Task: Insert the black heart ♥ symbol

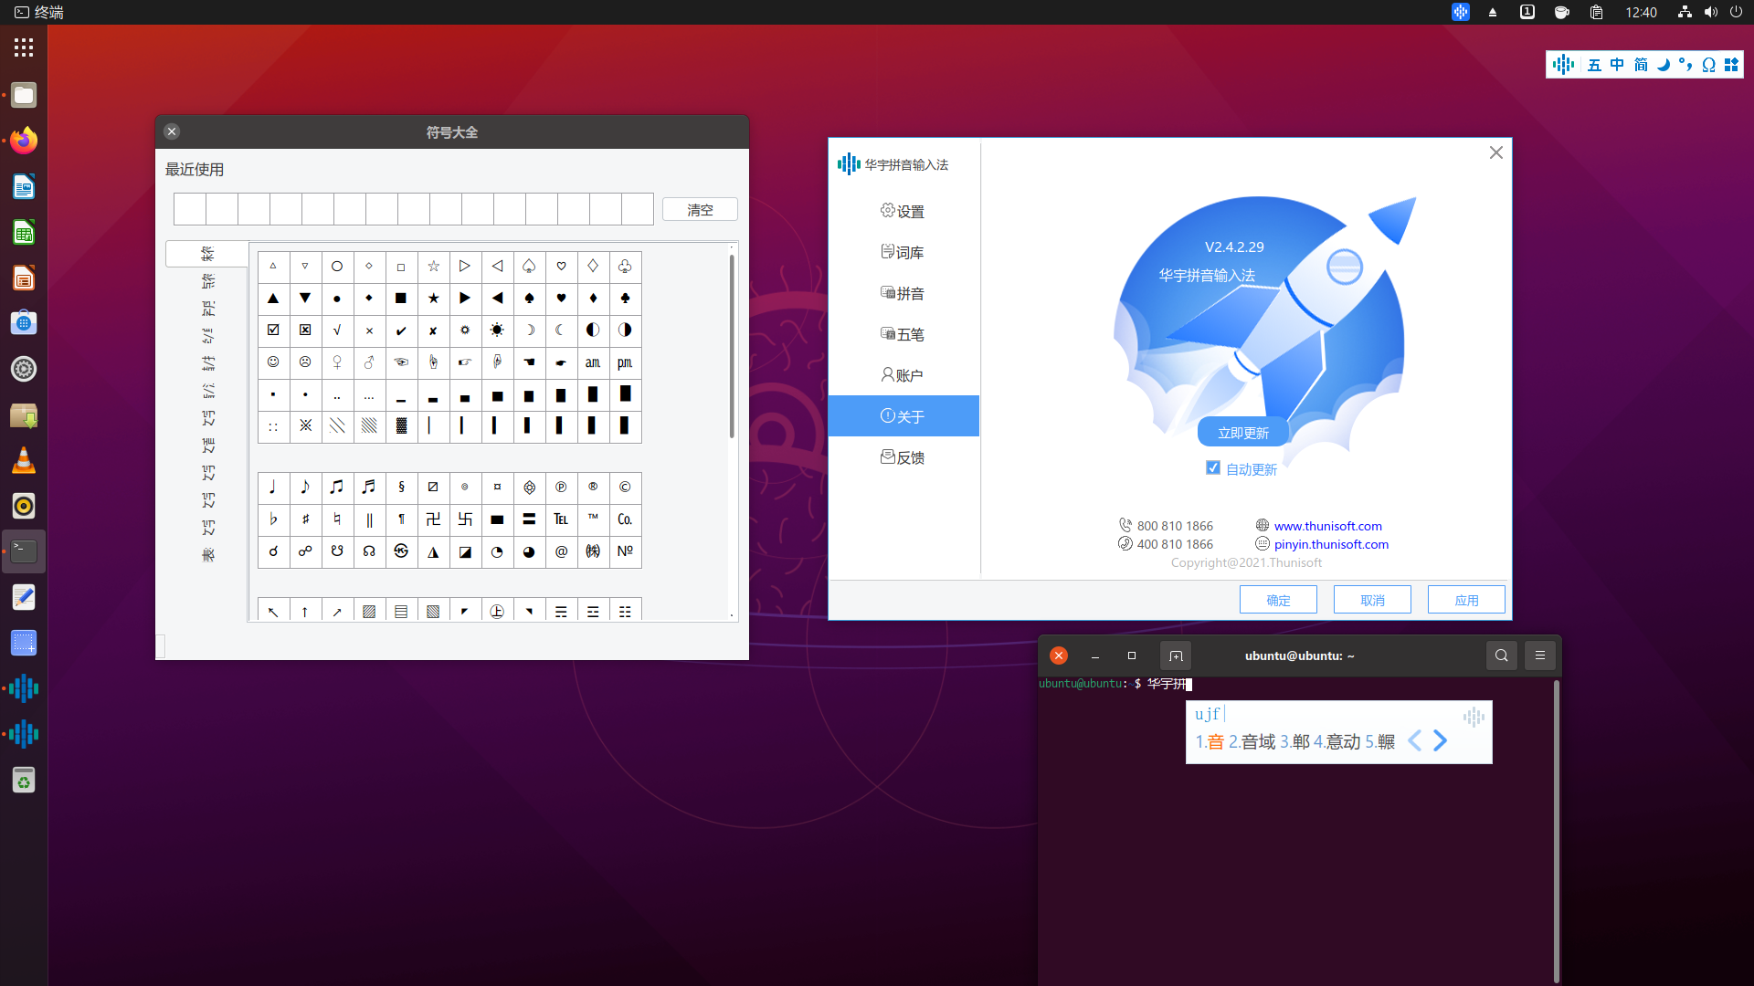Action: 561,299
